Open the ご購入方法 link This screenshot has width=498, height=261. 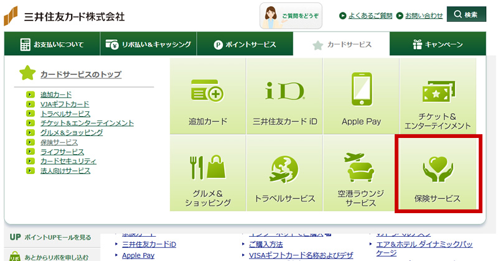tap(266, 244)
